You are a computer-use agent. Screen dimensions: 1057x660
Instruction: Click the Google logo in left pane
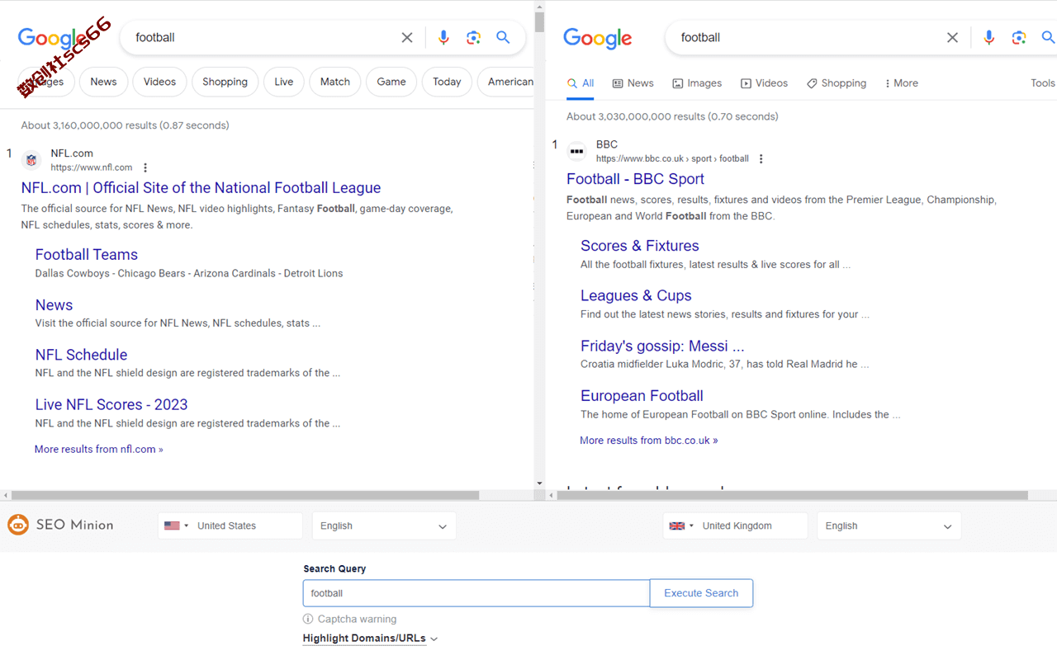tap(53, 38)
